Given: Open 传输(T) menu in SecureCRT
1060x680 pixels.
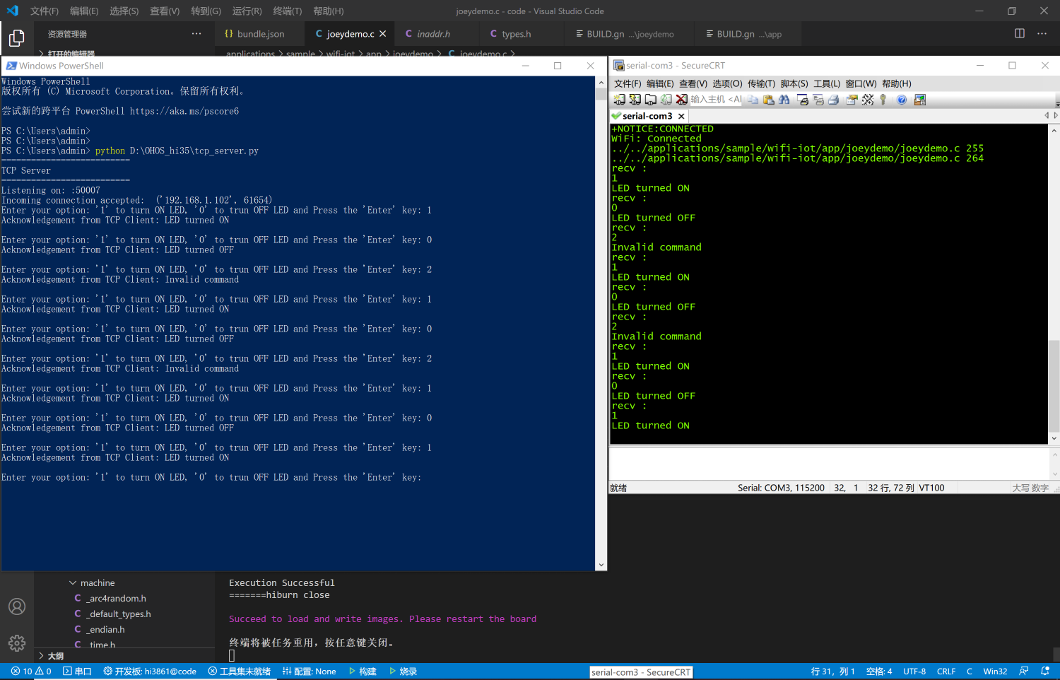Looking at the screenshot, I should point(761,83).
